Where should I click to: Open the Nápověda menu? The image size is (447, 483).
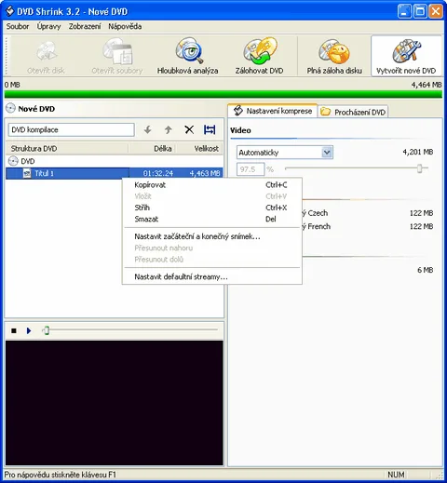pyautogui.click(x=125, y=27)
